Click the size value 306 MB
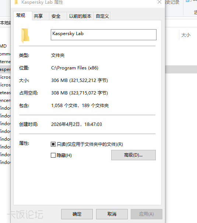The width and height of the screenshot is (197, 223). (x=80, y=80)
